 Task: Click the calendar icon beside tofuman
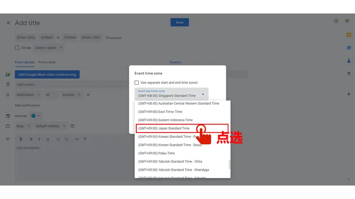(x=8, y=116)
